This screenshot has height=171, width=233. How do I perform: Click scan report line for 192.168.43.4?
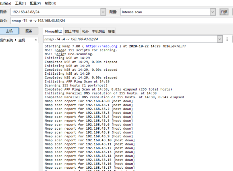point(89,117)
